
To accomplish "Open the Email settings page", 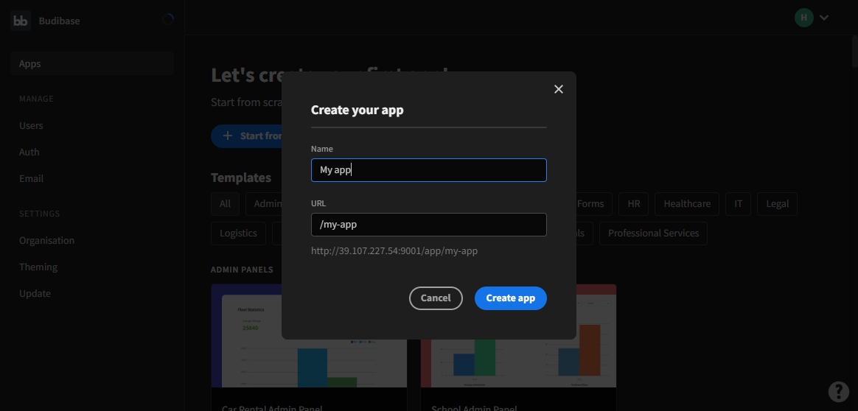I will click(x=31, y=179).
